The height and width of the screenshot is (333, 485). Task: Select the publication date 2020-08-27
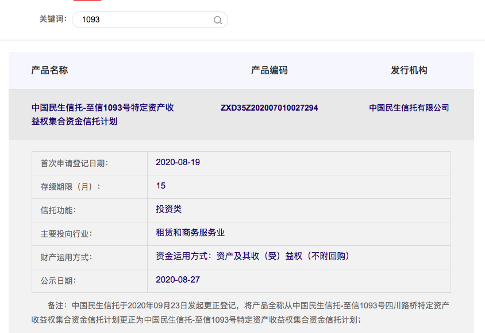click(x=178, y=280)
